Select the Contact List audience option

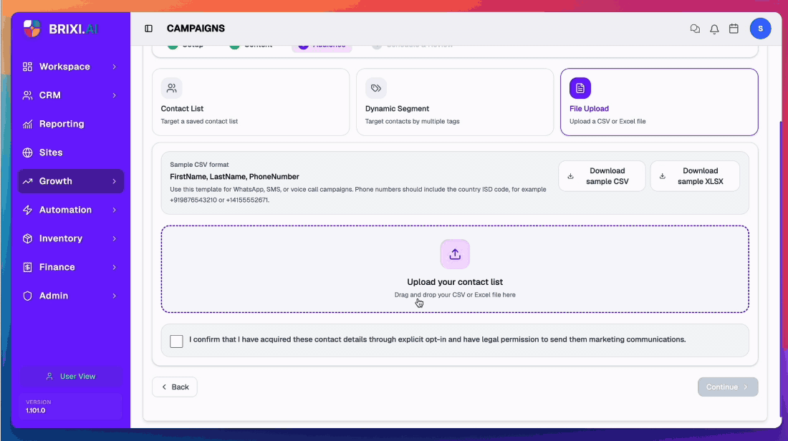251,102
